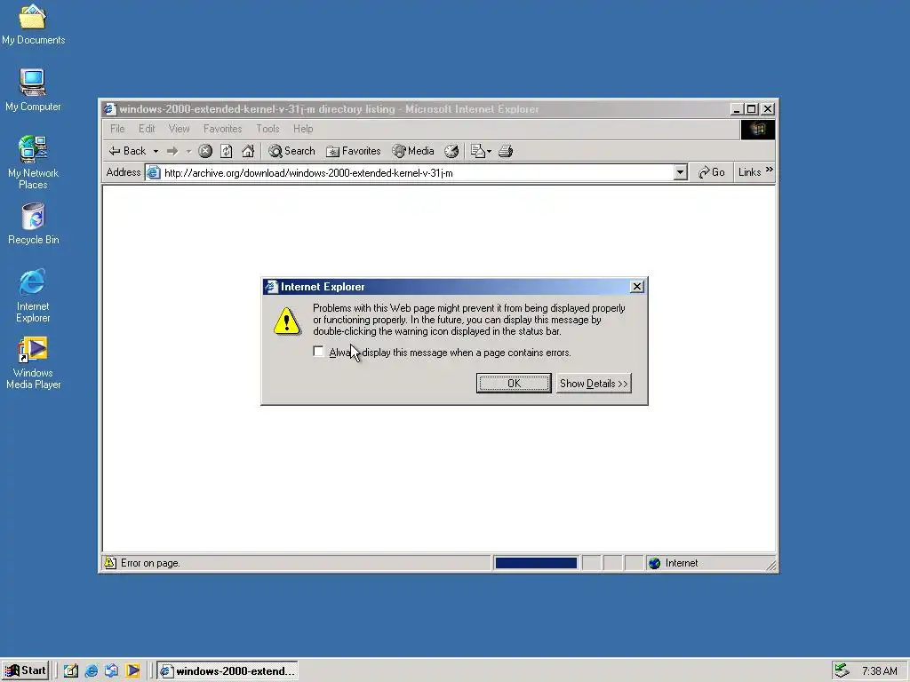Click the 'Error on page.' status text
This screenshot has width=910, height=682.
point(150,563)
